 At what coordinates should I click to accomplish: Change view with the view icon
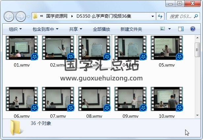coord(162,29)
